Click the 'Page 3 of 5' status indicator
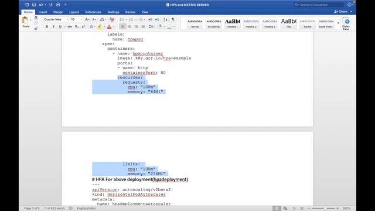The height and width of the screenshot is (211, 375). 32,209
